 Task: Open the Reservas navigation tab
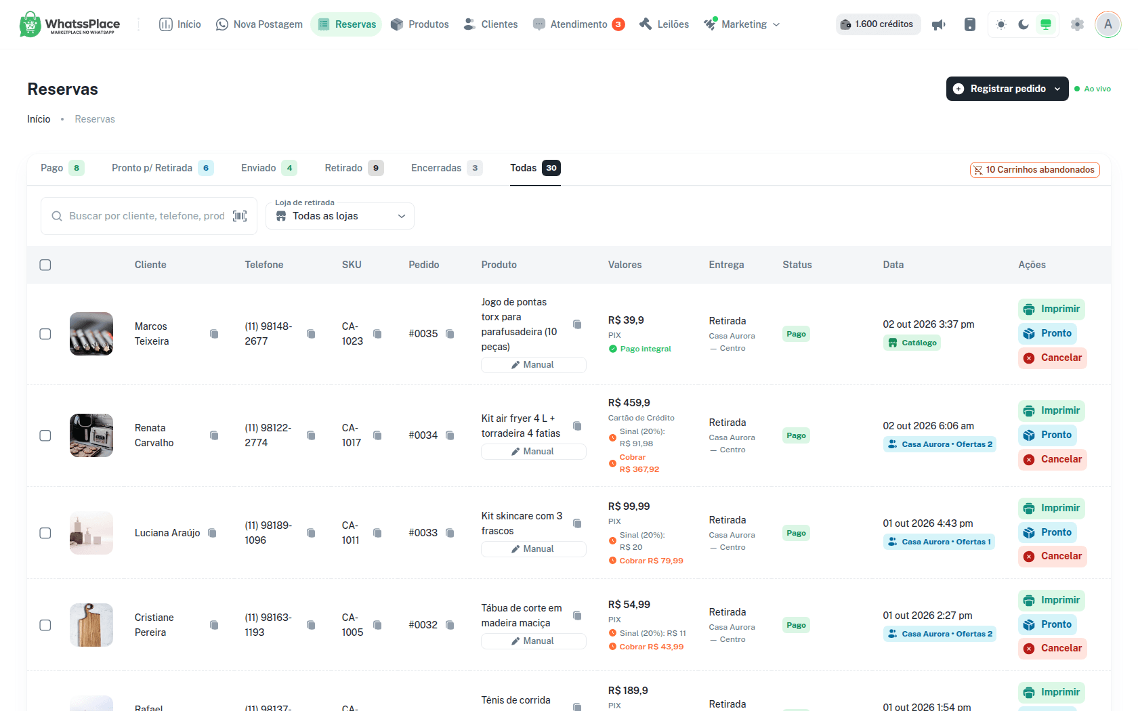[x=346, y=24]
